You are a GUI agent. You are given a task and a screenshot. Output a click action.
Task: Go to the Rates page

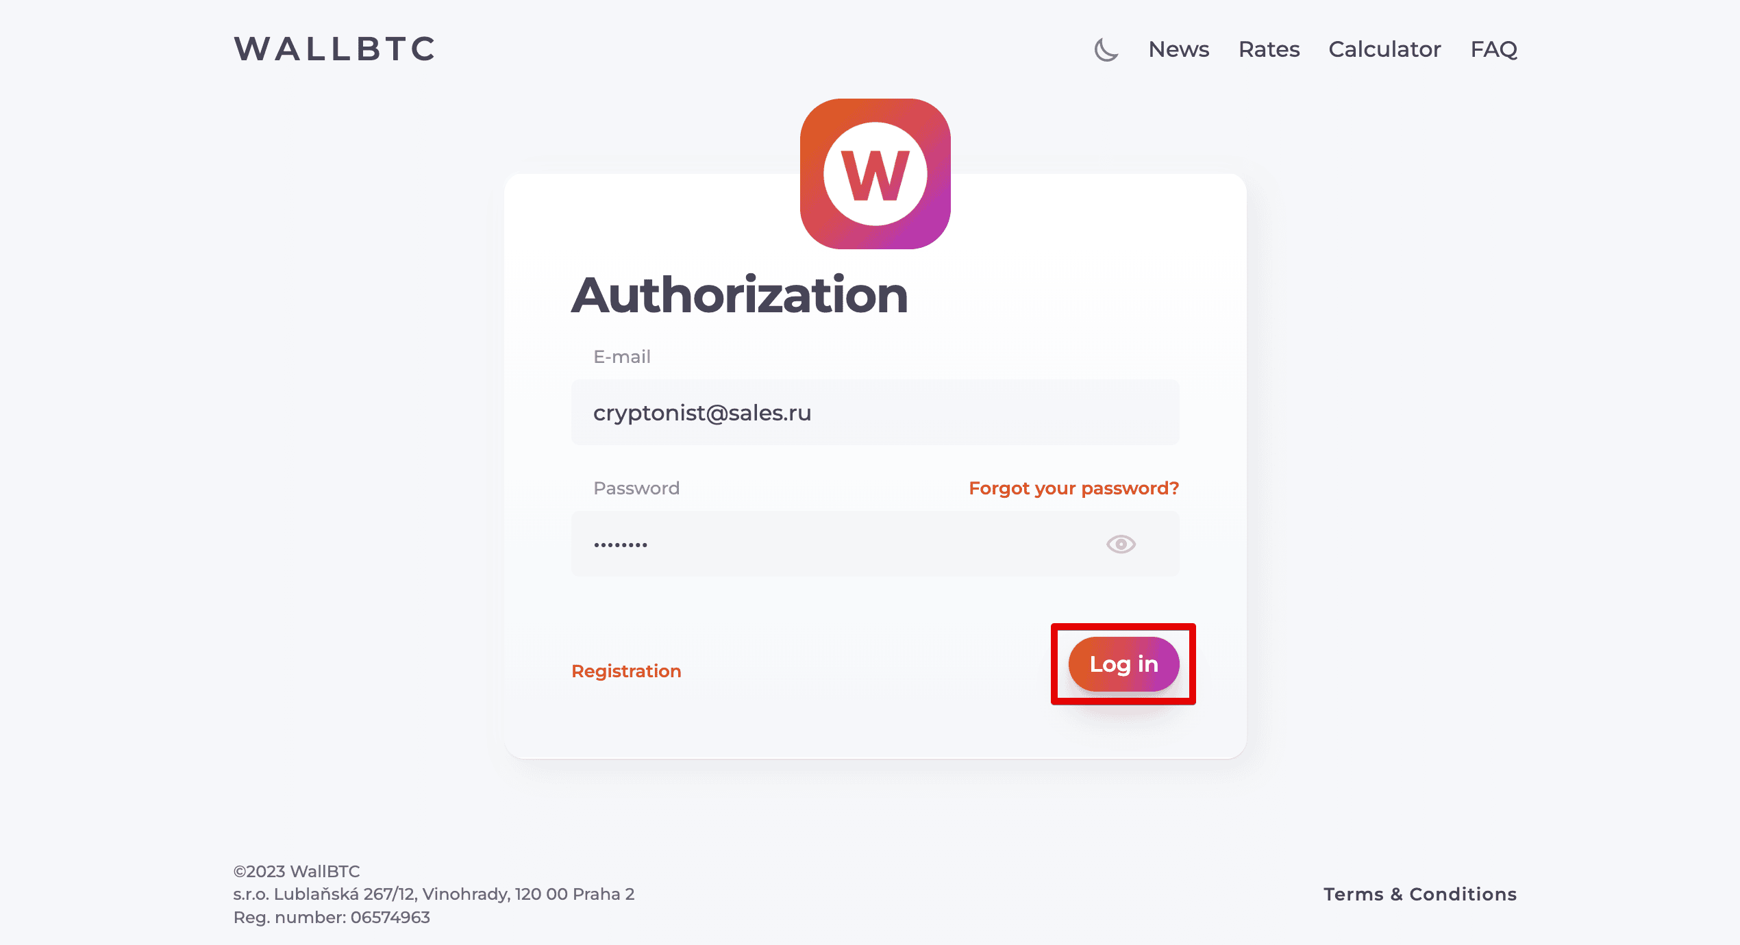(1269, 49)
